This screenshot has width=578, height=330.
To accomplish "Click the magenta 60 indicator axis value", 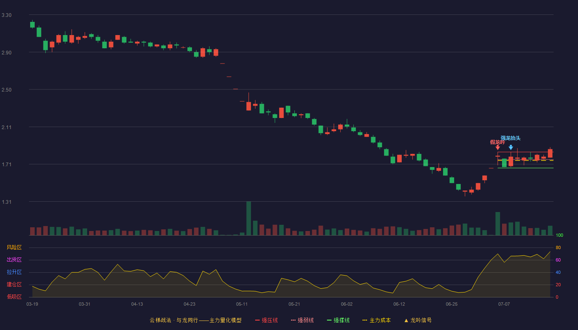I will (x=558, y=260).
